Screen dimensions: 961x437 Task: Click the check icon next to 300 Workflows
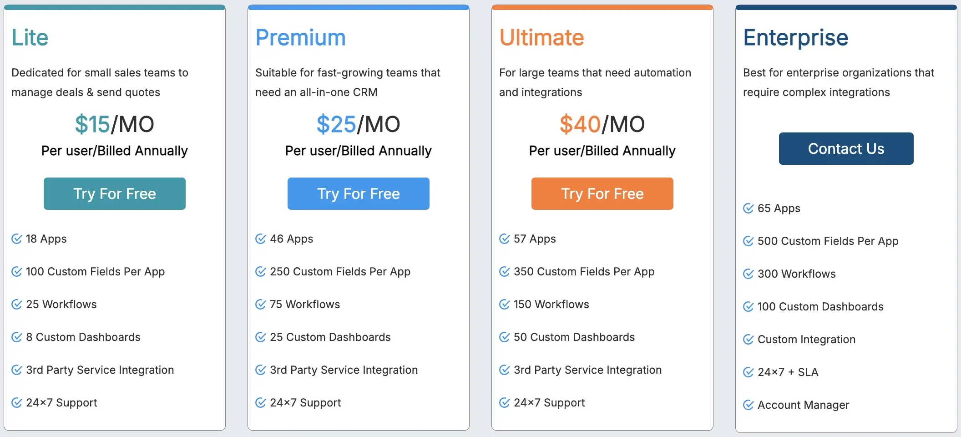click(749, 274)
